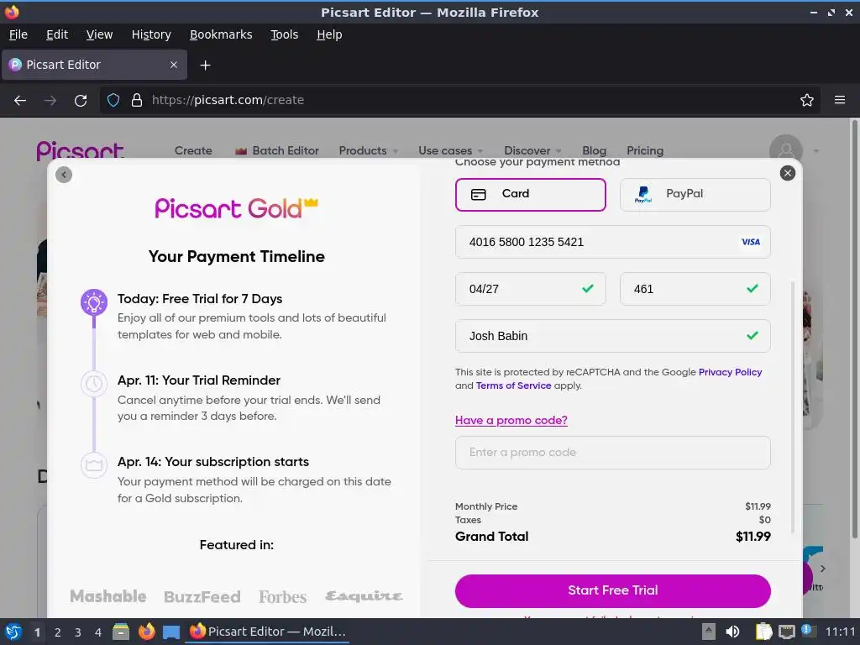This screenshot has height=645, width=860.
Task: Reload the current page
Action: coord(81,101)
